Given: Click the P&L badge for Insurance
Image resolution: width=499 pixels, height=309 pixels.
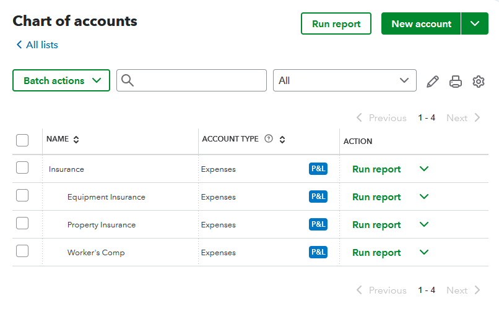Looking at the screenshot, I should point(318,169).
